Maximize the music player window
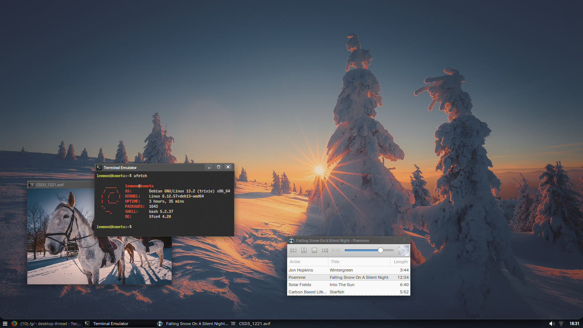Screen dimensions: 583x328 coord(395,240)
